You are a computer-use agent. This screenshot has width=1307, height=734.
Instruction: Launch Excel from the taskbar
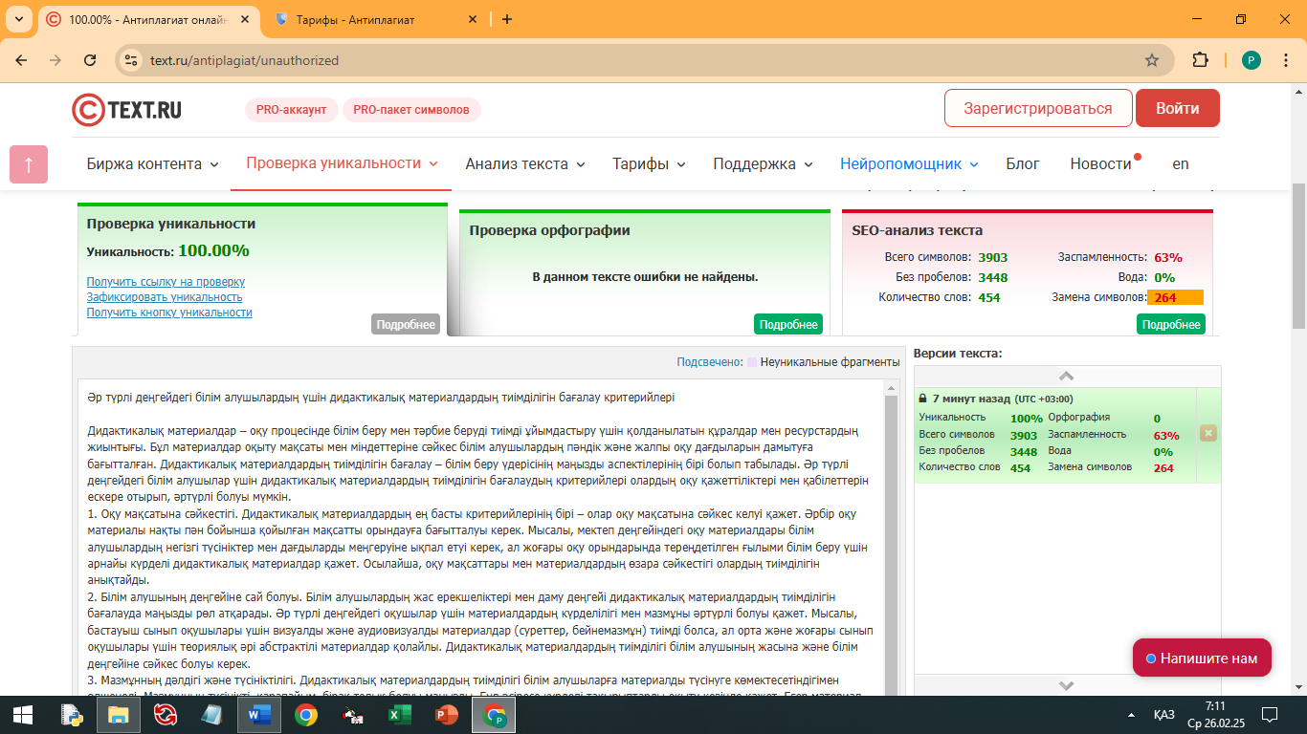(x=400, y=714)
